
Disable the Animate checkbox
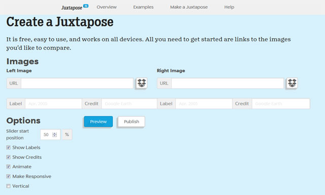(8, 166)
